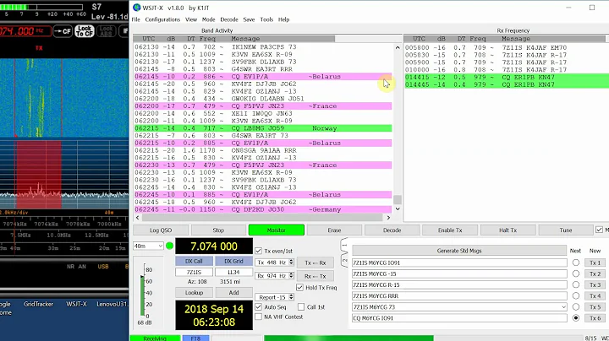609x341 pixels.
Task: Open the Mode menu
Action: (208, 19)
